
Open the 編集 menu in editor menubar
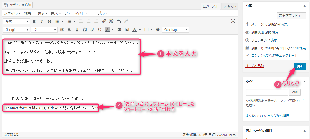coord(29,13)
